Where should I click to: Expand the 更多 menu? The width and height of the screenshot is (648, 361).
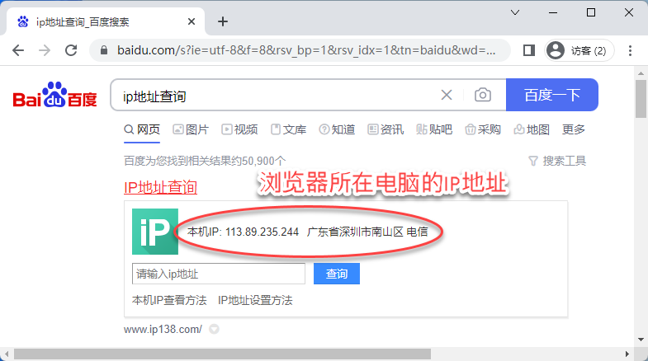pyautogui.click(x=574, y=129)
